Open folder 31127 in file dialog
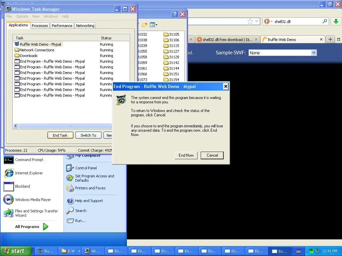This screenshot has width=342, height=256. pos(171,51)
